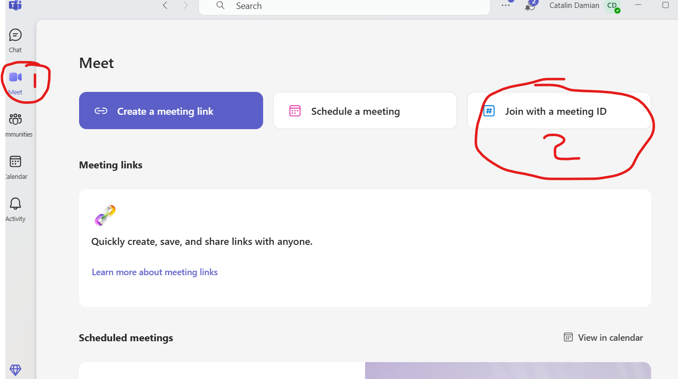
Task: Navigate back with the left arrow
Action: click(165, 5)
